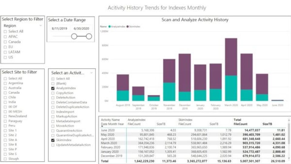
Task: Select the March 2020 table row label
Action: (x=109, y=143)
